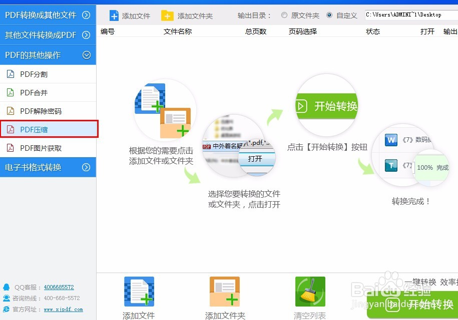Select the PDF图片获取 (Extract Images) tool
This screenshot has width=458, height=320.
coord(48,147)
